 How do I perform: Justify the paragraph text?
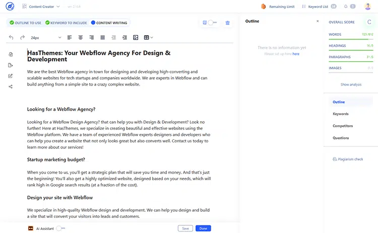point(102,38)
